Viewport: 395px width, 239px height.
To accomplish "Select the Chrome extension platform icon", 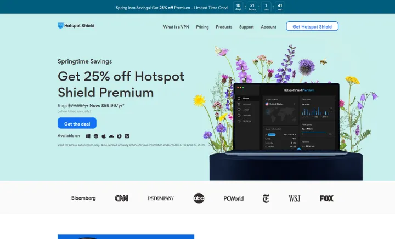I will coord(119,136).
